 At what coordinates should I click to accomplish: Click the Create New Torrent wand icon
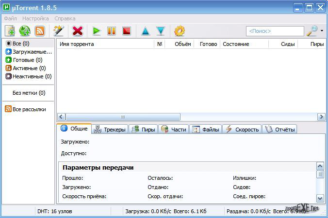tap(58, 31)
